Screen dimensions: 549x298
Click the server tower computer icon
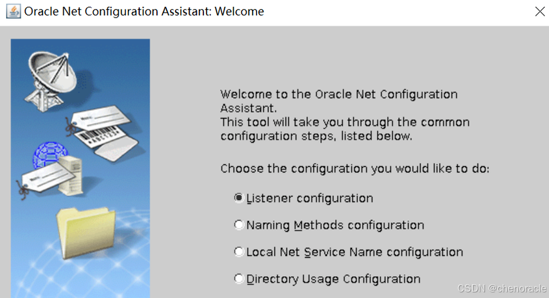71,171
